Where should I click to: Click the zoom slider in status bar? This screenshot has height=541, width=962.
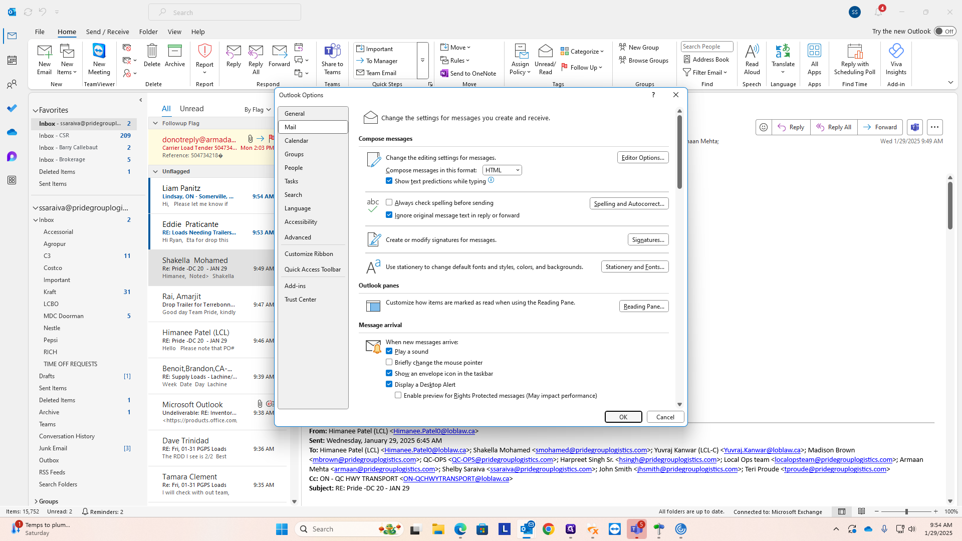point(906,511)
